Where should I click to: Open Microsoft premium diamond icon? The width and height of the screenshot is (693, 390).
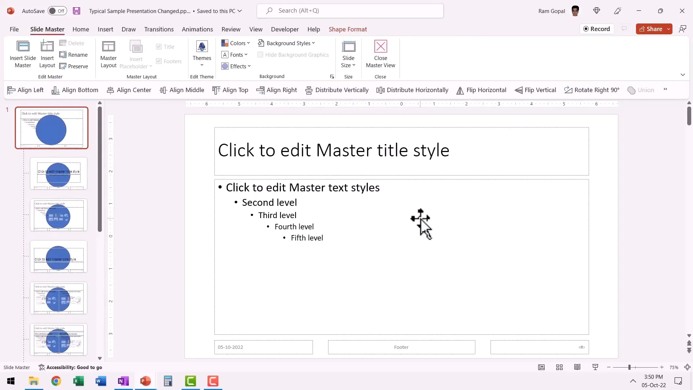(597, 11)
